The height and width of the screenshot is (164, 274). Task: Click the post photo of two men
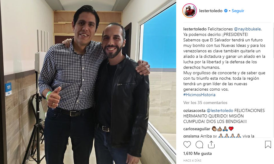88,82
